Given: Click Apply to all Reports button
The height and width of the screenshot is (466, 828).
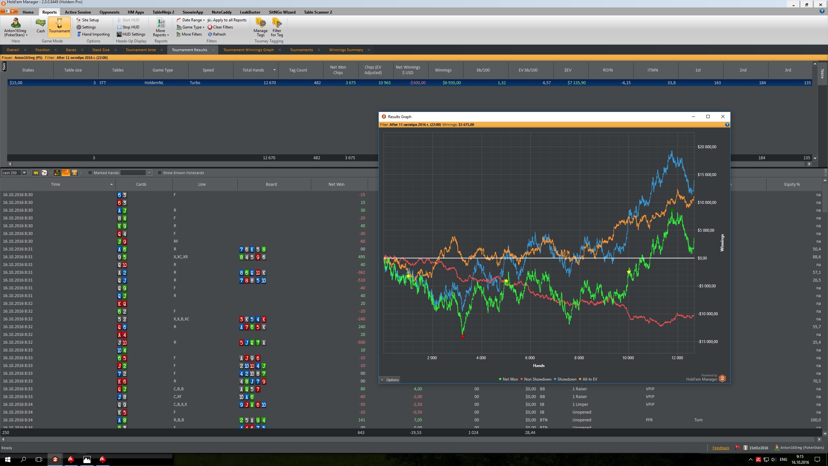Looking at the screenshot, I should click(227, 20).
